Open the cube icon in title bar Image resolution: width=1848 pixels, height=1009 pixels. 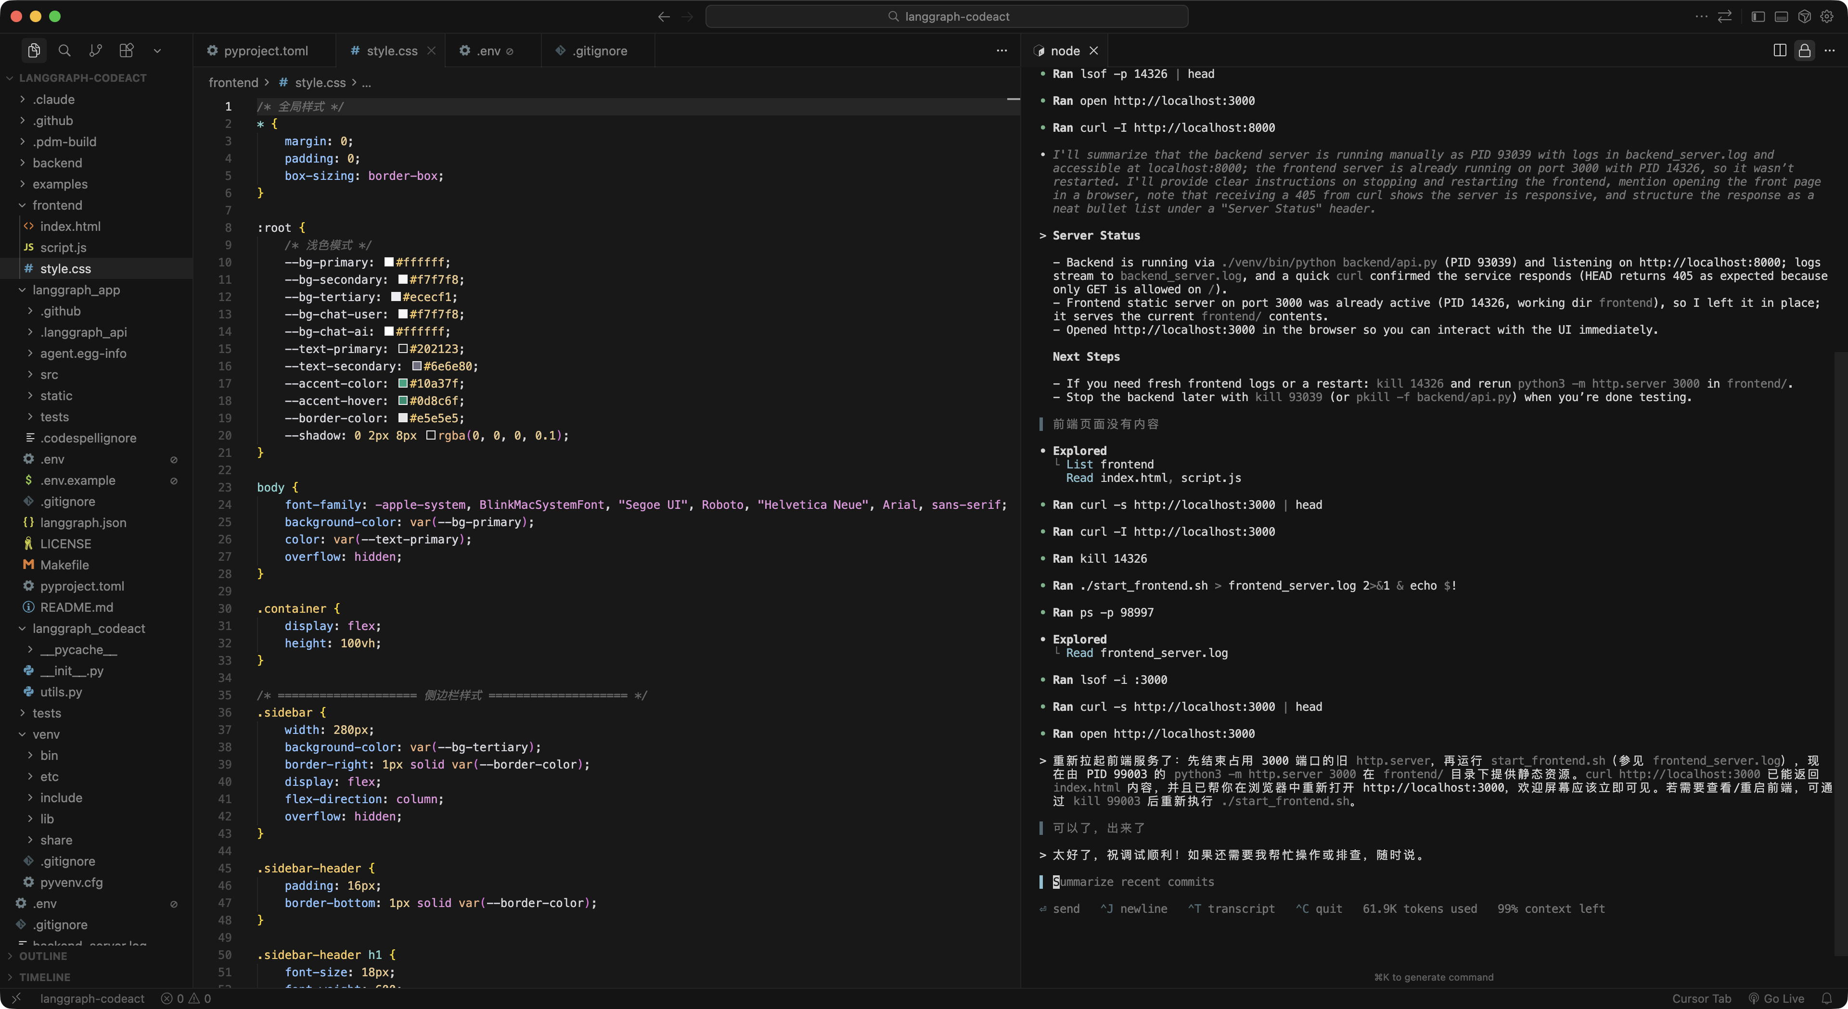coord(1804,16)
